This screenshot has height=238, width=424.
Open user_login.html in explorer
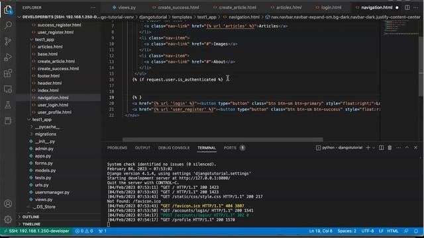(53, 104)
